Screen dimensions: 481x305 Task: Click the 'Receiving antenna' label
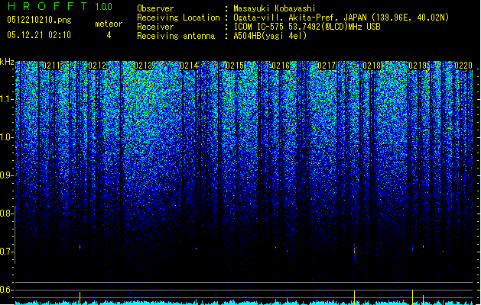(x=176, y=36)
